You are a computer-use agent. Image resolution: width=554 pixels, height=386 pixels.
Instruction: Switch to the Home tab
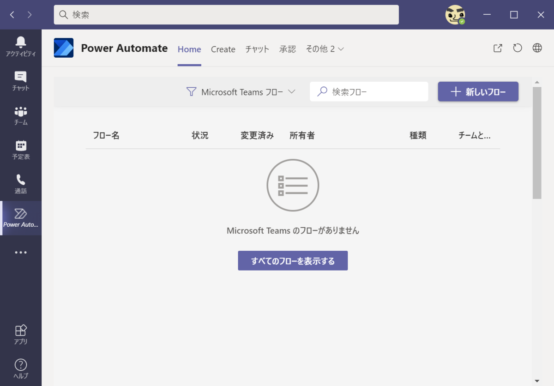pos(189,49)
